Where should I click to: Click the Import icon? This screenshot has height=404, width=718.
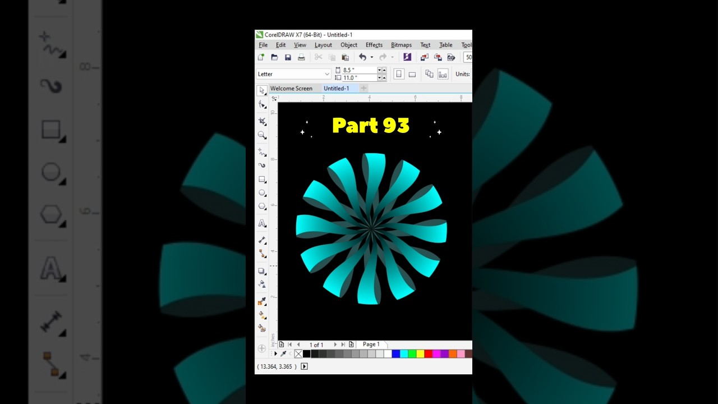425,57
